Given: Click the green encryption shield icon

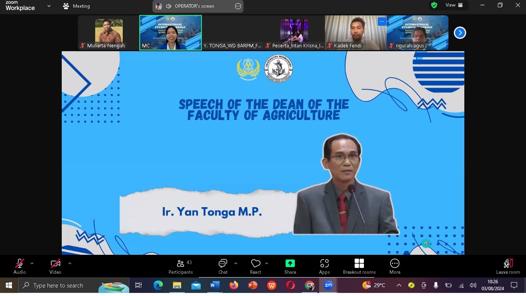Looking at the screenshot, I should (434, 5).
